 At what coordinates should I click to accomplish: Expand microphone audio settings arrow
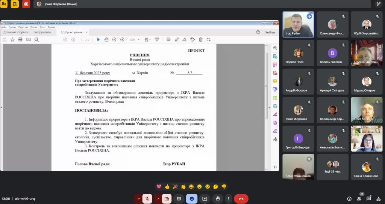138,198
